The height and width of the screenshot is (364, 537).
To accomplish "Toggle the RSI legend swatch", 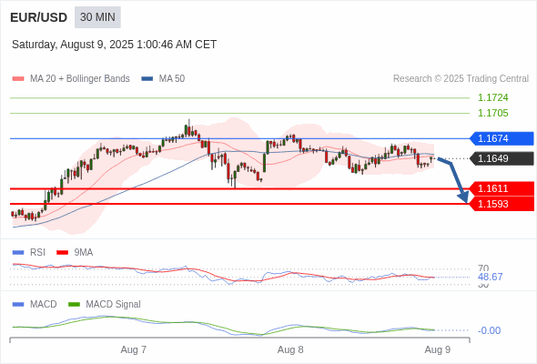I will (x=18, y=253).
